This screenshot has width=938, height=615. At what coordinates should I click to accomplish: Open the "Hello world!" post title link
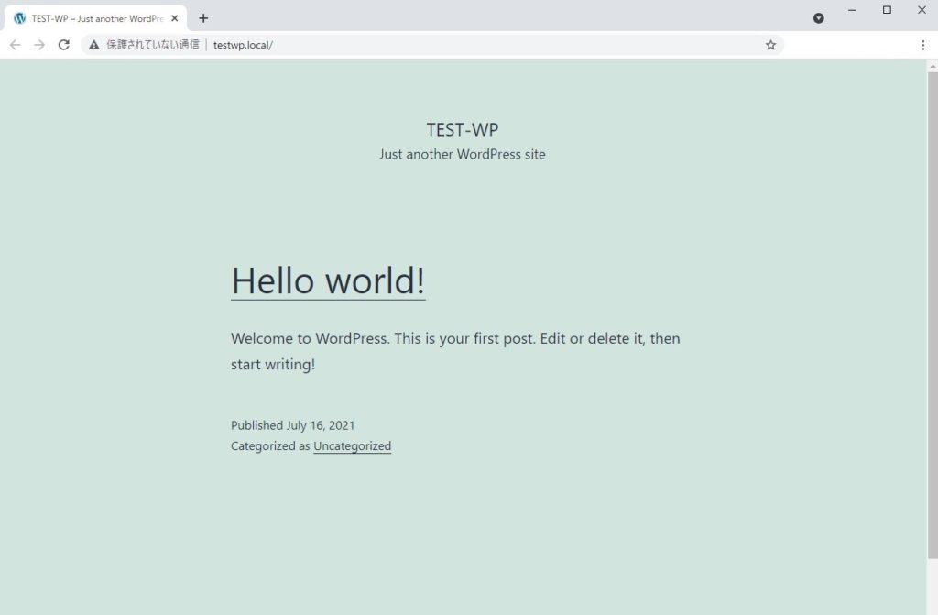(328, 280)
